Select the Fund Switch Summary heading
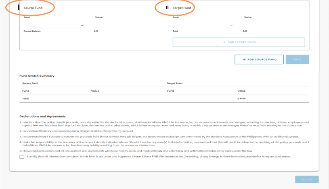This screenshot has width=329, height=189. (37, 76)
